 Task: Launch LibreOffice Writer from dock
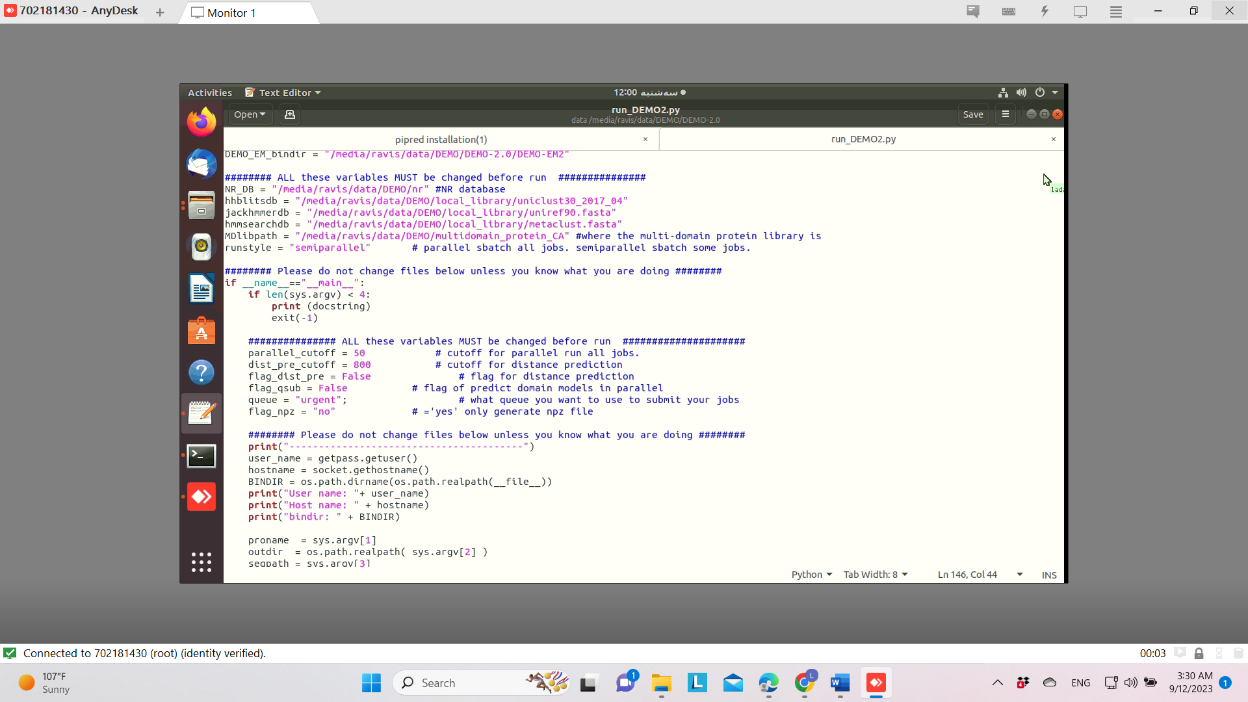201,289
